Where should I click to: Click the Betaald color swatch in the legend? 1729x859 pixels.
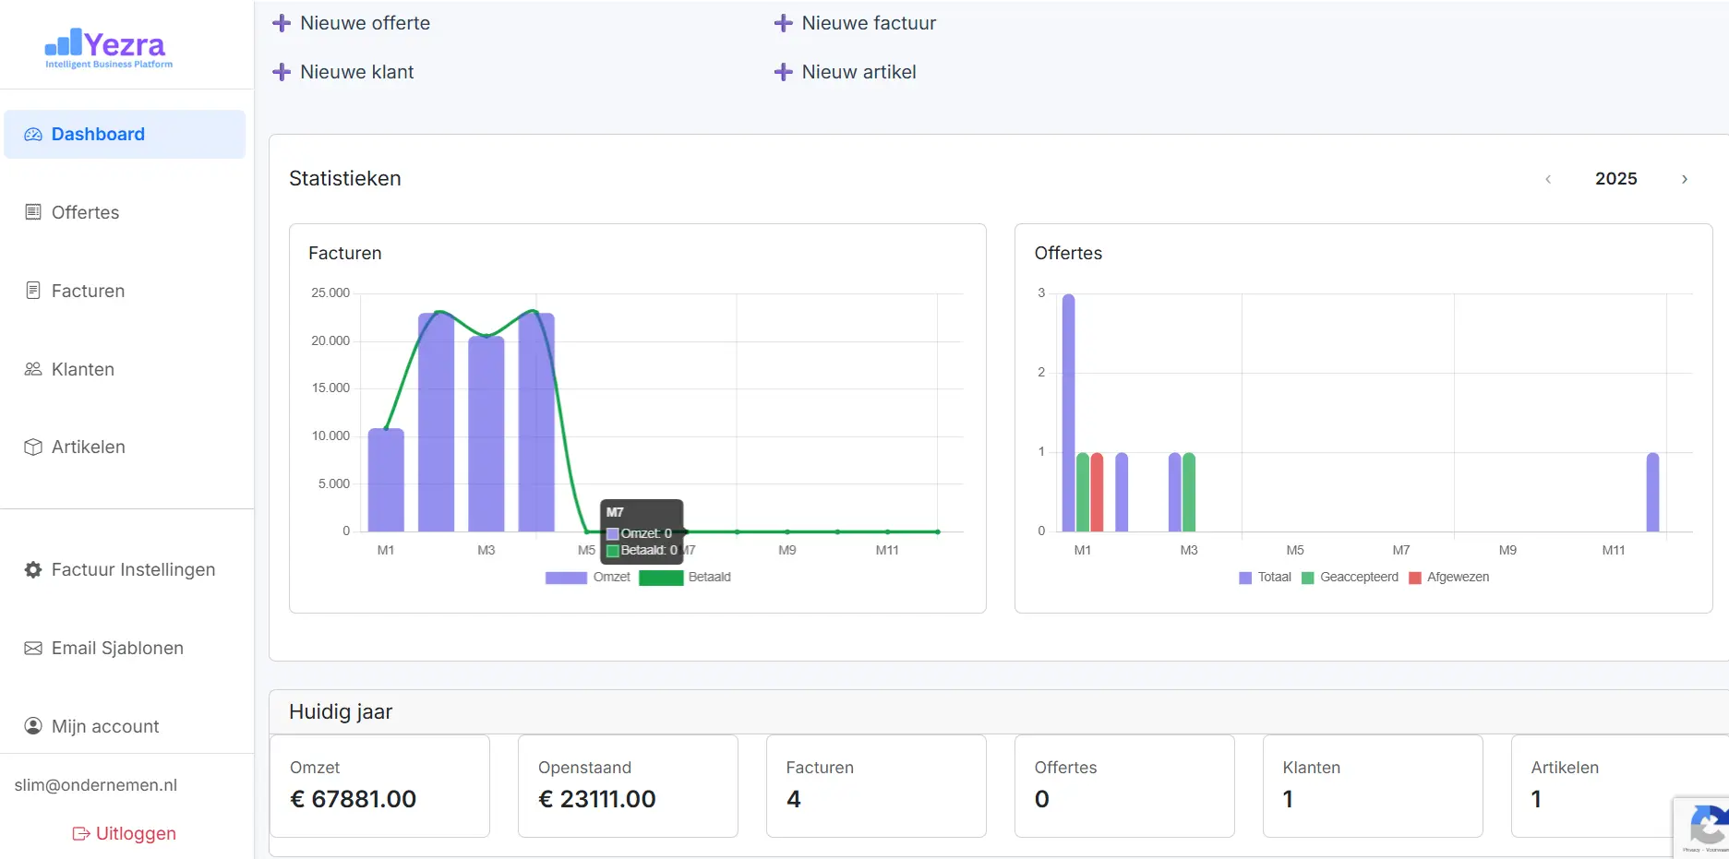pyautogui.click(x=661, y=577)
